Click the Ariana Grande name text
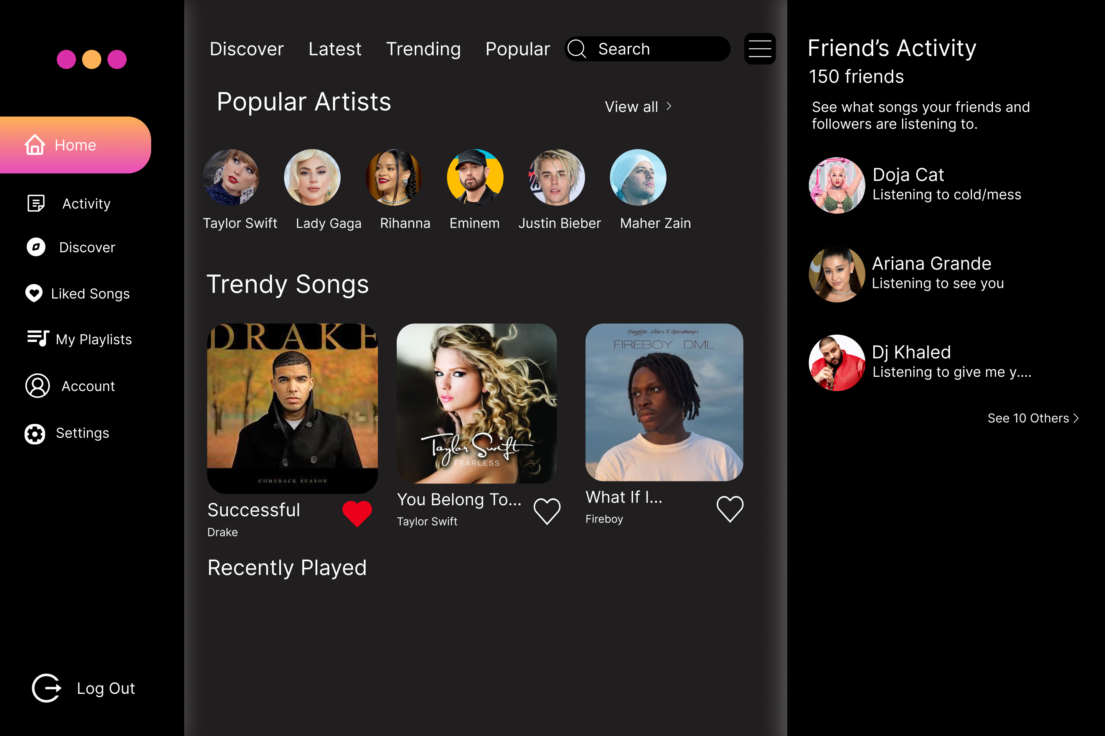Screen dimensions: 1105x736 coord(932,263)
